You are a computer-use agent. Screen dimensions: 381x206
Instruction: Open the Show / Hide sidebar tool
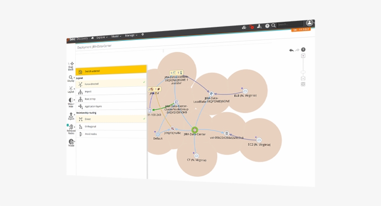71,103
